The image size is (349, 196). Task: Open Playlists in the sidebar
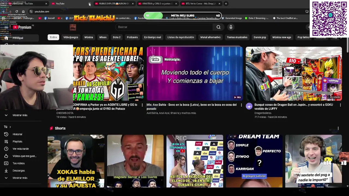(x=17, y=142)
